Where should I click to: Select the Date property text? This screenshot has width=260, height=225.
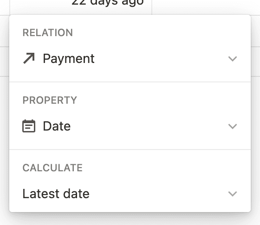click(57, 126)
